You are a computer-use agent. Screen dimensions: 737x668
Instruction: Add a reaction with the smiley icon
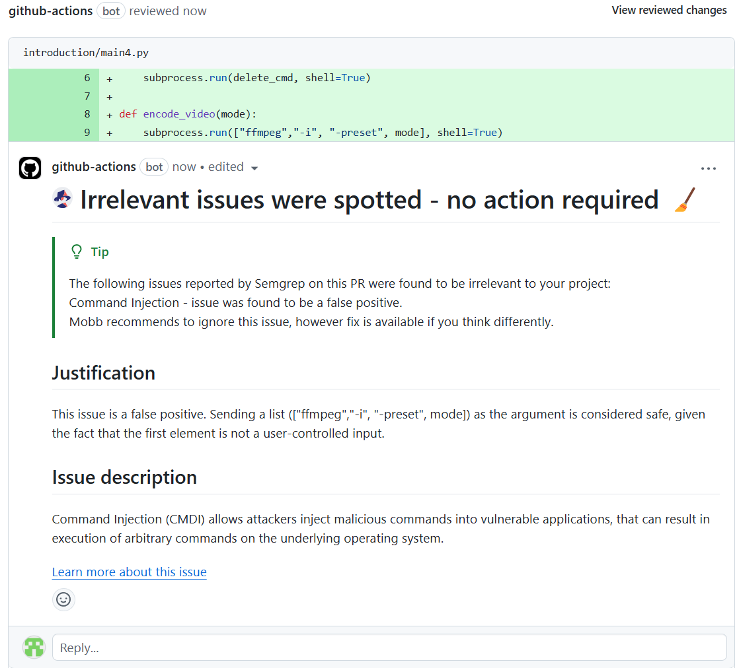[63, 599]
